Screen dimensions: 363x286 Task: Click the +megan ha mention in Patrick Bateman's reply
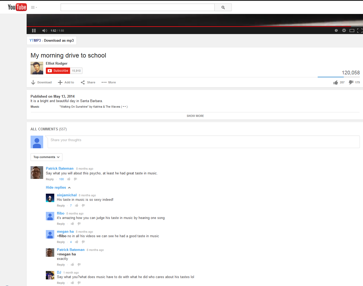(66, 254)
